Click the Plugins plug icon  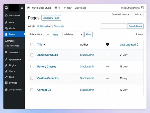[x=6, y=65]
